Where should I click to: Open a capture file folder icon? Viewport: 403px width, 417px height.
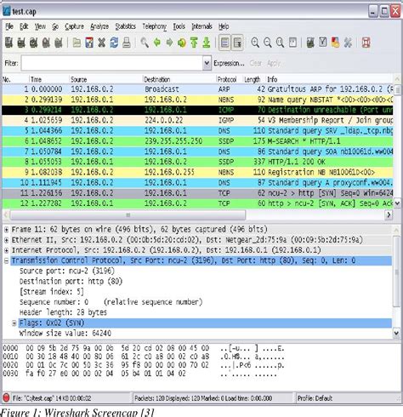click(x=77, y=43)
